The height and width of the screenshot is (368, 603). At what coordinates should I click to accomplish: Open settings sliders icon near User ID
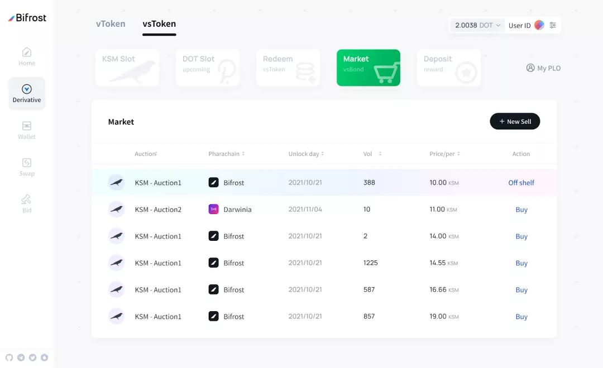tap(553, 25)
